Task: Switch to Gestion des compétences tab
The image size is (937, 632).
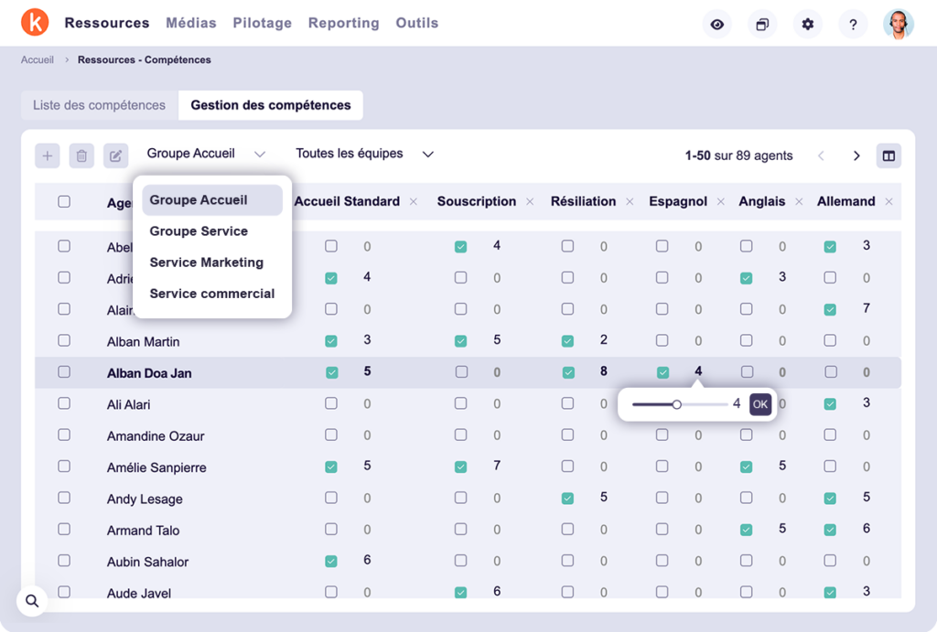Action: [271, 105]
